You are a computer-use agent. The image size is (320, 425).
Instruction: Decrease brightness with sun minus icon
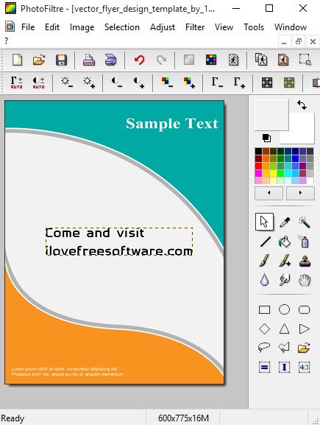point(67,82)
